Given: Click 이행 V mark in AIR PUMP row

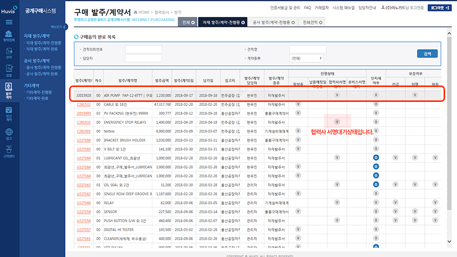Looking at the screenshot, I should [x=415, y=95].
